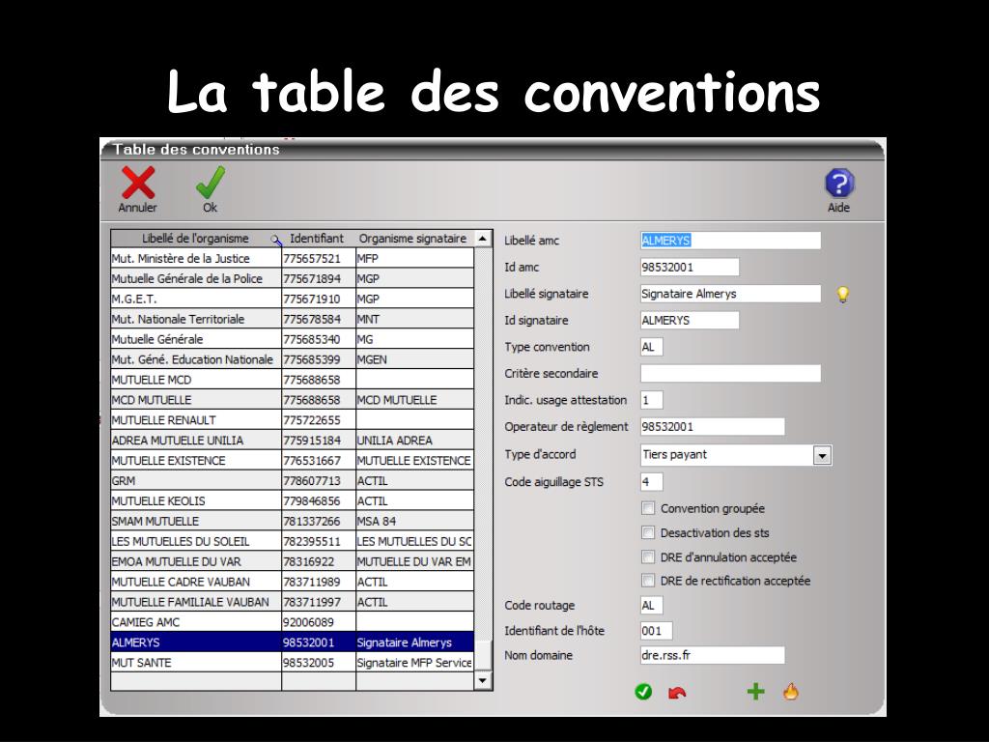
Task: Click the Indic. usage attestation field
Action: coord(652,399)
